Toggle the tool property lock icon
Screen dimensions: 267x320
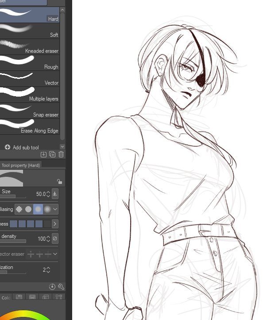click(x=59, y=181)
